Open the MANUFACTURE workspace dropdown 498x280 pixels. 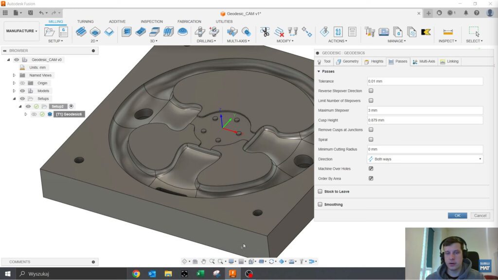point(21,31)
